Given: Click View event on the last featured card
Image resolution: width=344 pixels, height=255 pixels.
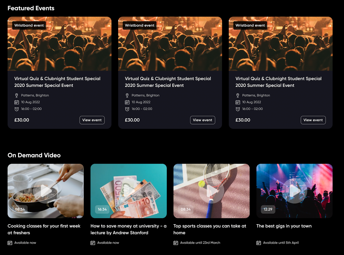Looking at the screenshot, I should (x=313, y=120).
